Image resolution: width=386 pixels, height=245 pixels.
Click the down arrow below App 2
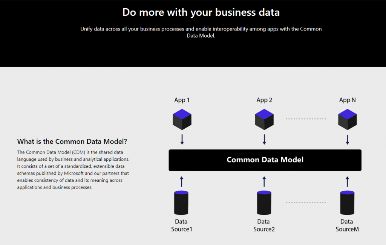(x=264, y=140)
